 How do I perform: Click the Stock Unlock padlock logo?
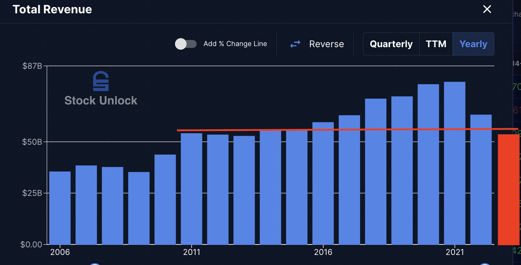click(x=101, y=81)
